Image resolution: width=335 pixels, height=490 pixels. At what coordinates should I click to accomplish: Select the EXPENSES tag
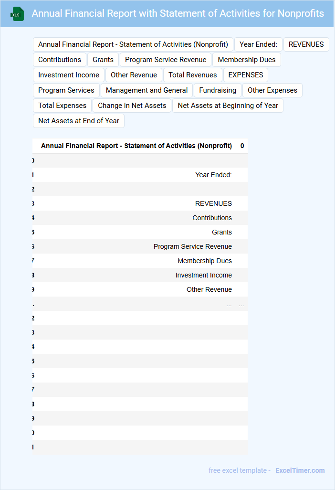[246, 75]
